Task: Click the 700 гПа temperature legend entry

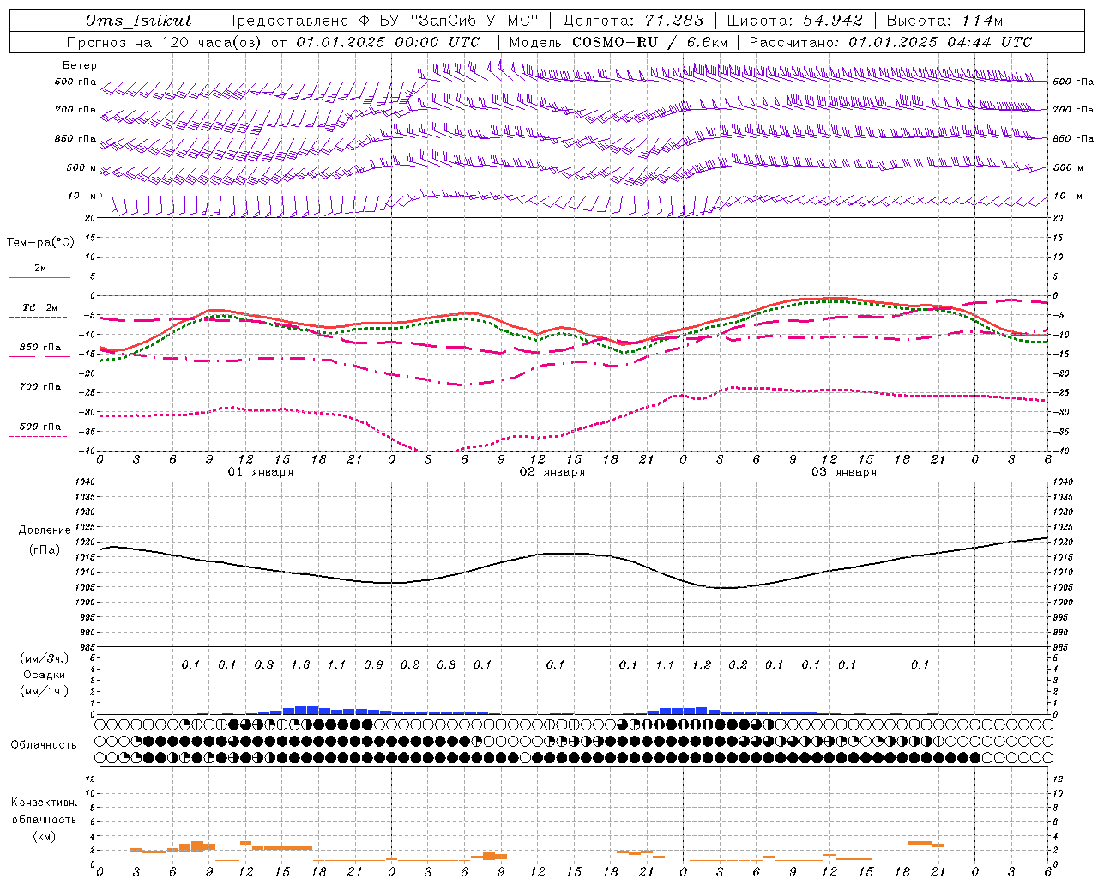Action: [x=39, y=386]
